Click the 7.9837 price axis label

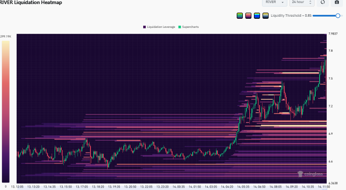pyautogui.click(x=333, y=34)
